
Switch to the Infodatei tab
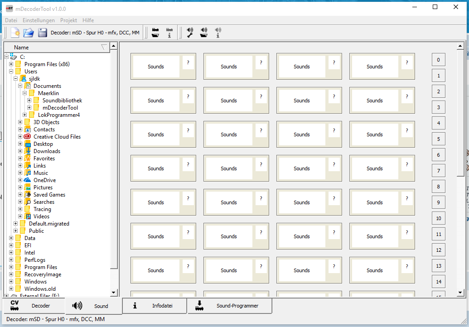tap(155, 306)
